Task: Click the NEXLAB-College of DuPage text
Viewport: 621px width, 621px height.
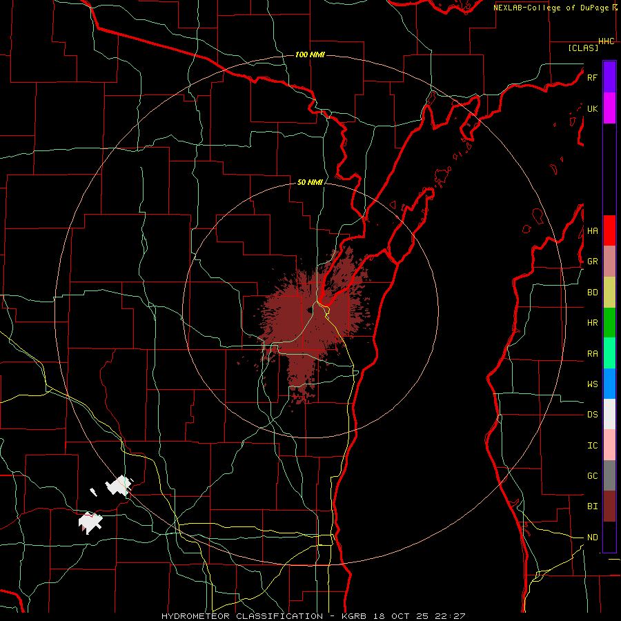Action: pos(551,8)
